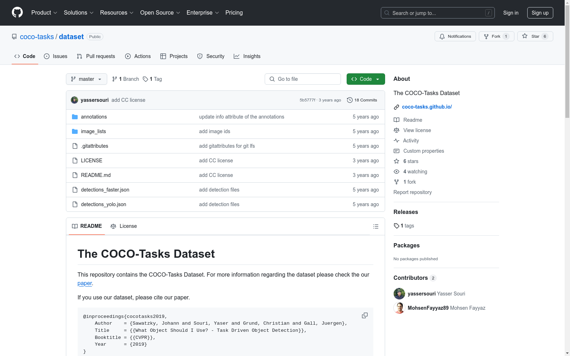The height and width of the screenshot is (356, 570).
Task: Open the dataset repository name link
Action: click(x=71, y=37)
